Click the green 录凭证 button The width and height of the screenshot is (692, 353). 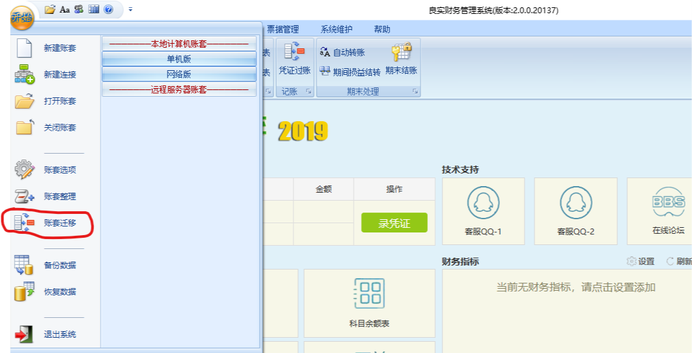394,223
